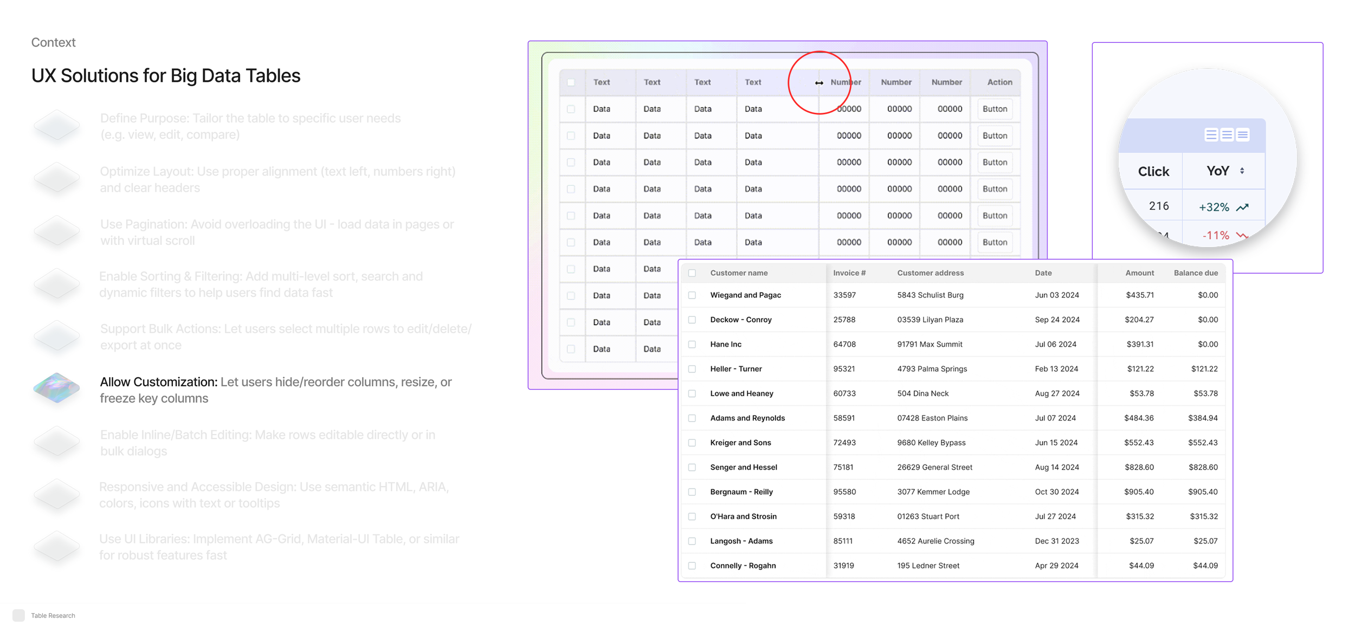Click the column resize arrow cursor icon
The image size is (1355, 628).
click(819, 83)
